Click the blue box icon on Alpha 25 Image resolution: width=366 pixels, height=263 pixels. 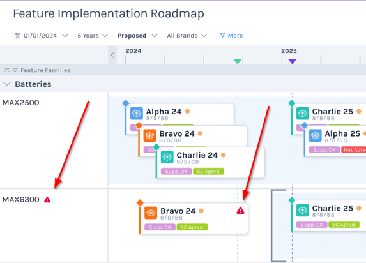(x=316, y=135)
